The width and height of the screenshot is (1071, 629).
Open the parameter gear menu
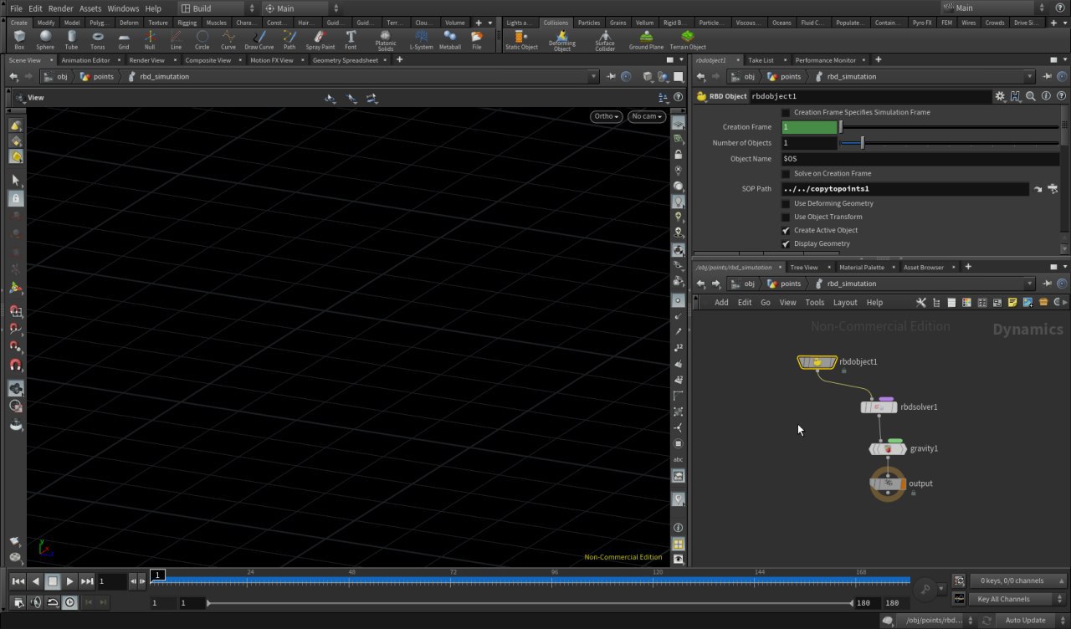pyautogui.click(x=1000, y=96)
